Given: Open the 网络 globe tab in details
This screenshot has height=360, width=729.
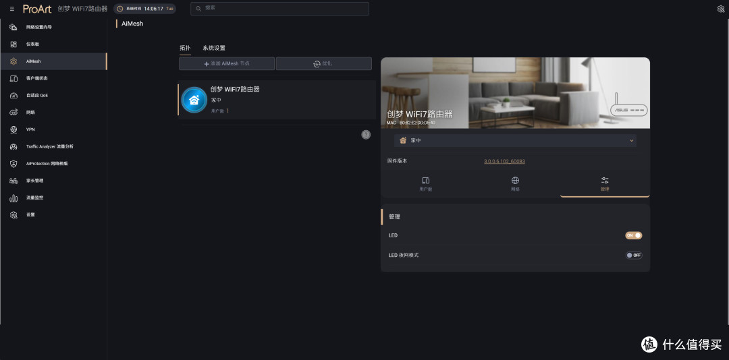Looking at the screenshot, I should pyautogui.click(x=515, y=184).
